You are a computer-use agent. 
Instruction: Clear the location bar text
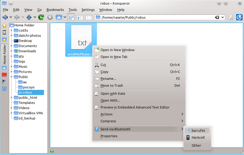(217, 17)
